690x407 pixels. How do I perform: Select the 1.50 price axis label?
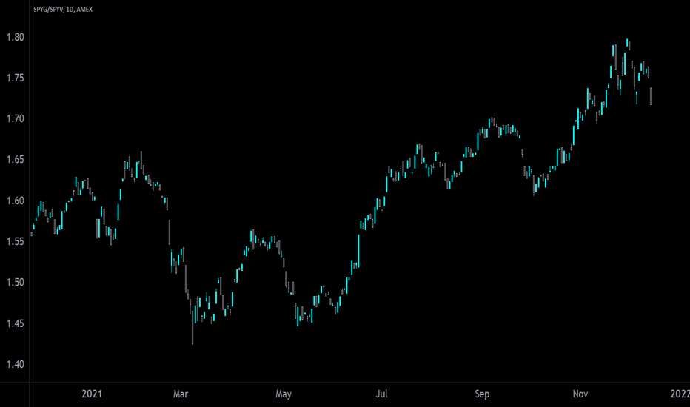(15, 283)
